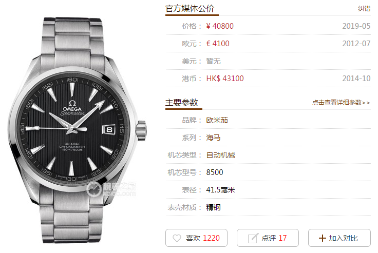Click the 自动机械 movement type link
The width and height of the screenshot is (378, 253).
click(x=220, y=155)
